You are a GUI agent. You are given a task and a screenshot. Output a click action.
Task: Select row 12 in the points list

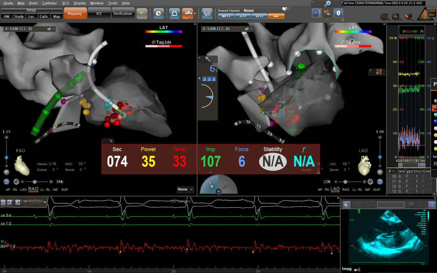point(409,186)
